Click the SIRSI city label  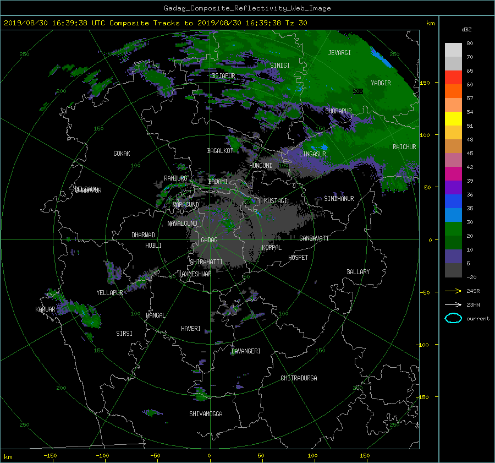[124, 334]
